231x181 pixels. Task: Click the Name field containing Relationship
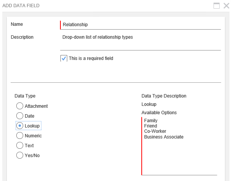point(141,25)
